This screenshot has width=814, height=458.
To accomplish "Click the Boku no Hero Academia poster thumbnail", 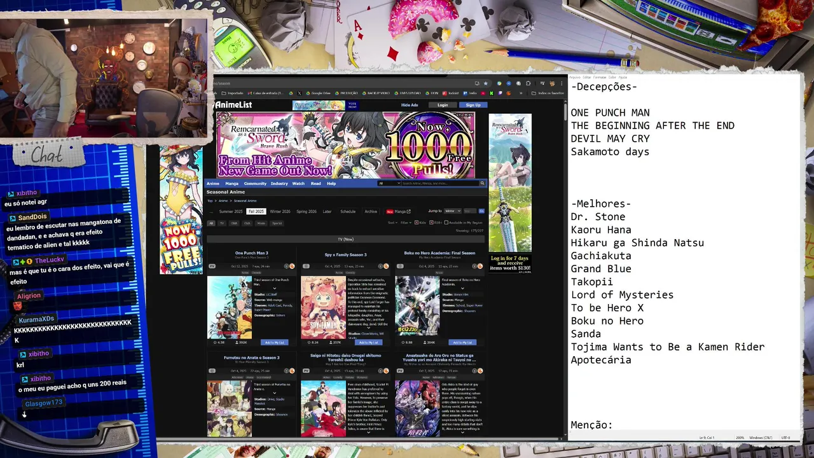I will (x=417, y=306).
